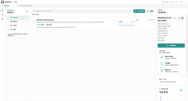Click the 所有文献 count badge
The image size is (188, 101).
27,17
